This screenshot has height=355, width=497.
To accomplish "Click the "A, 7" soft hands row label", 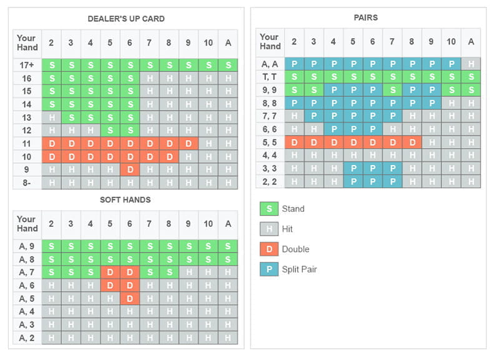I will coord(27,272).
